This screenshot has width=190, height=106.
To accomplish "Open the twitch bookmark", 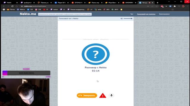I will 54,9.
